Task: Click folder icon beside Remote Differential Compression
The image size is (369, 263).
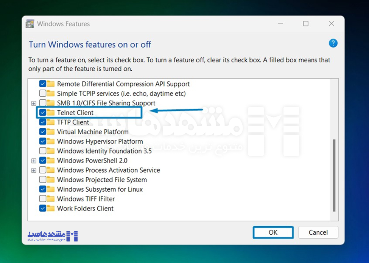Action: point(50,84)
